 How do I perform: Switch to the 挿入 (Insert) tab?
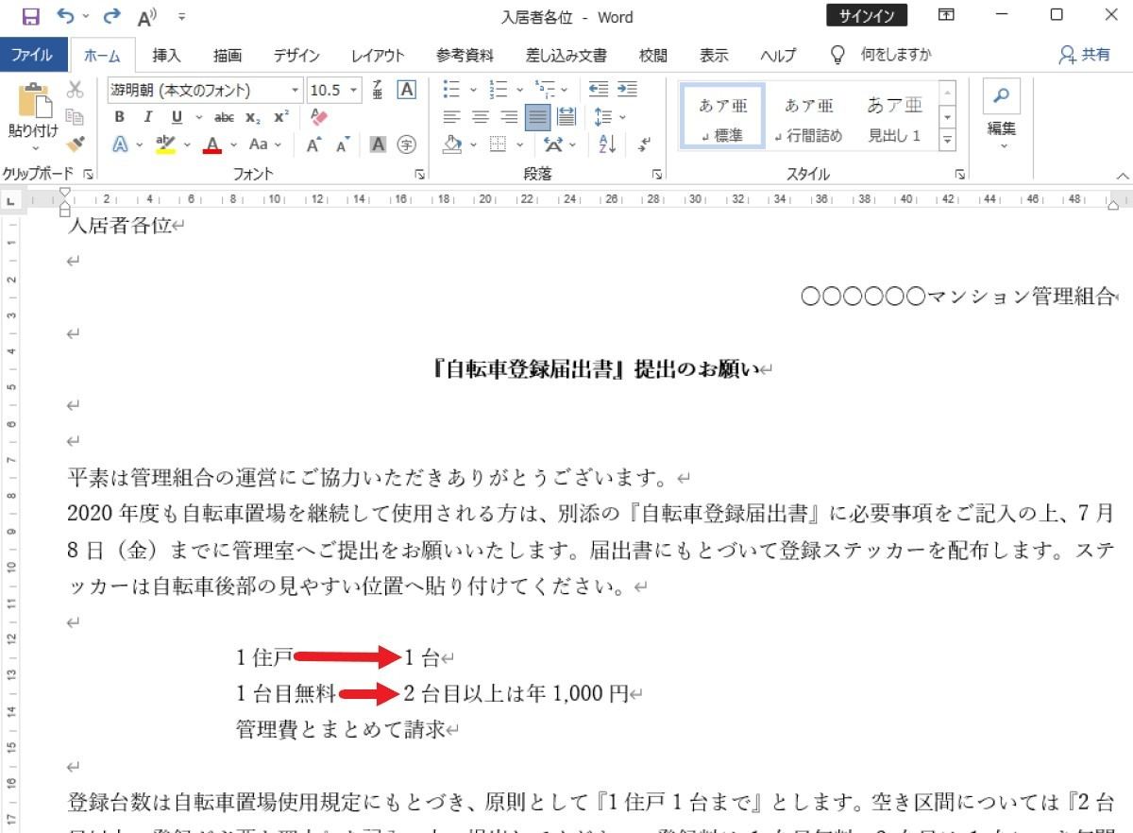(x=167, y=56)
